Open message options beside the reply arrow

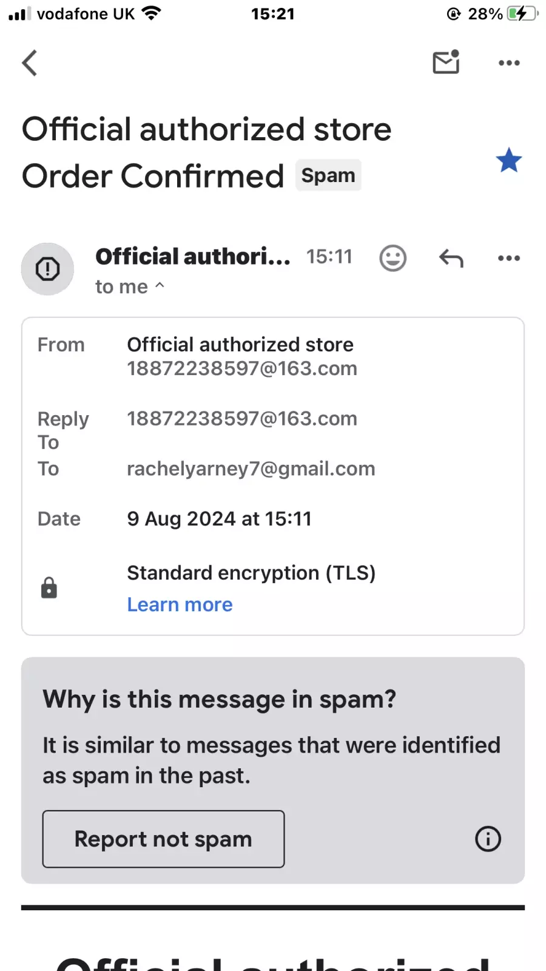tap(508, 258)
